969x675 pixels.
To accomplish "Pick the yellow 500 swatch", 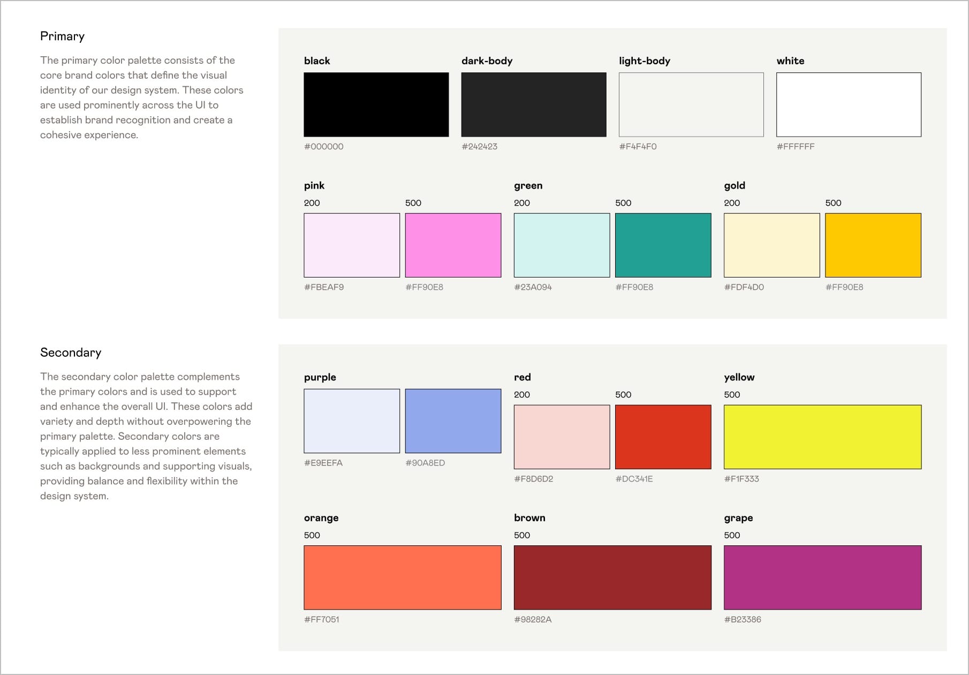I will point(822,437).
